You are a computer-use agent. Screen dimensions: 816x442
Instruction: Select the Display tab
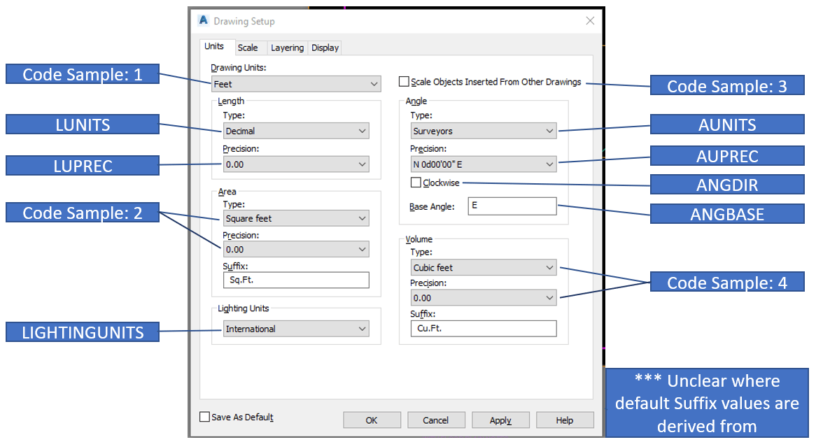click(x=324, y=48)
